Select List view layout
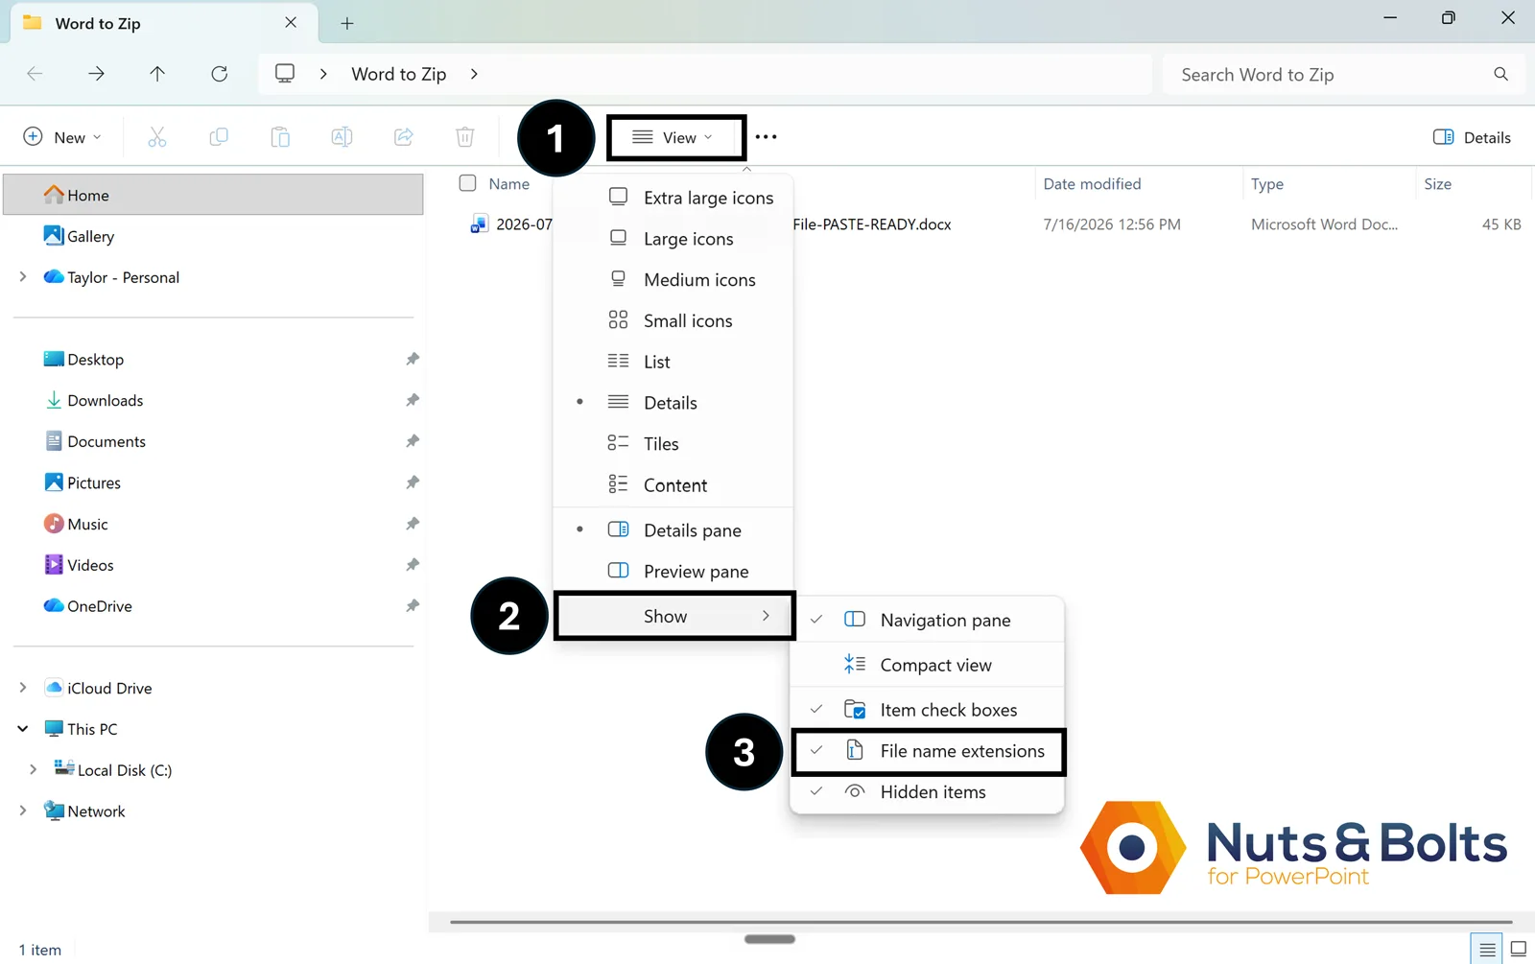This screenshot has width=1535, height=964. click(x=673, y=362)
